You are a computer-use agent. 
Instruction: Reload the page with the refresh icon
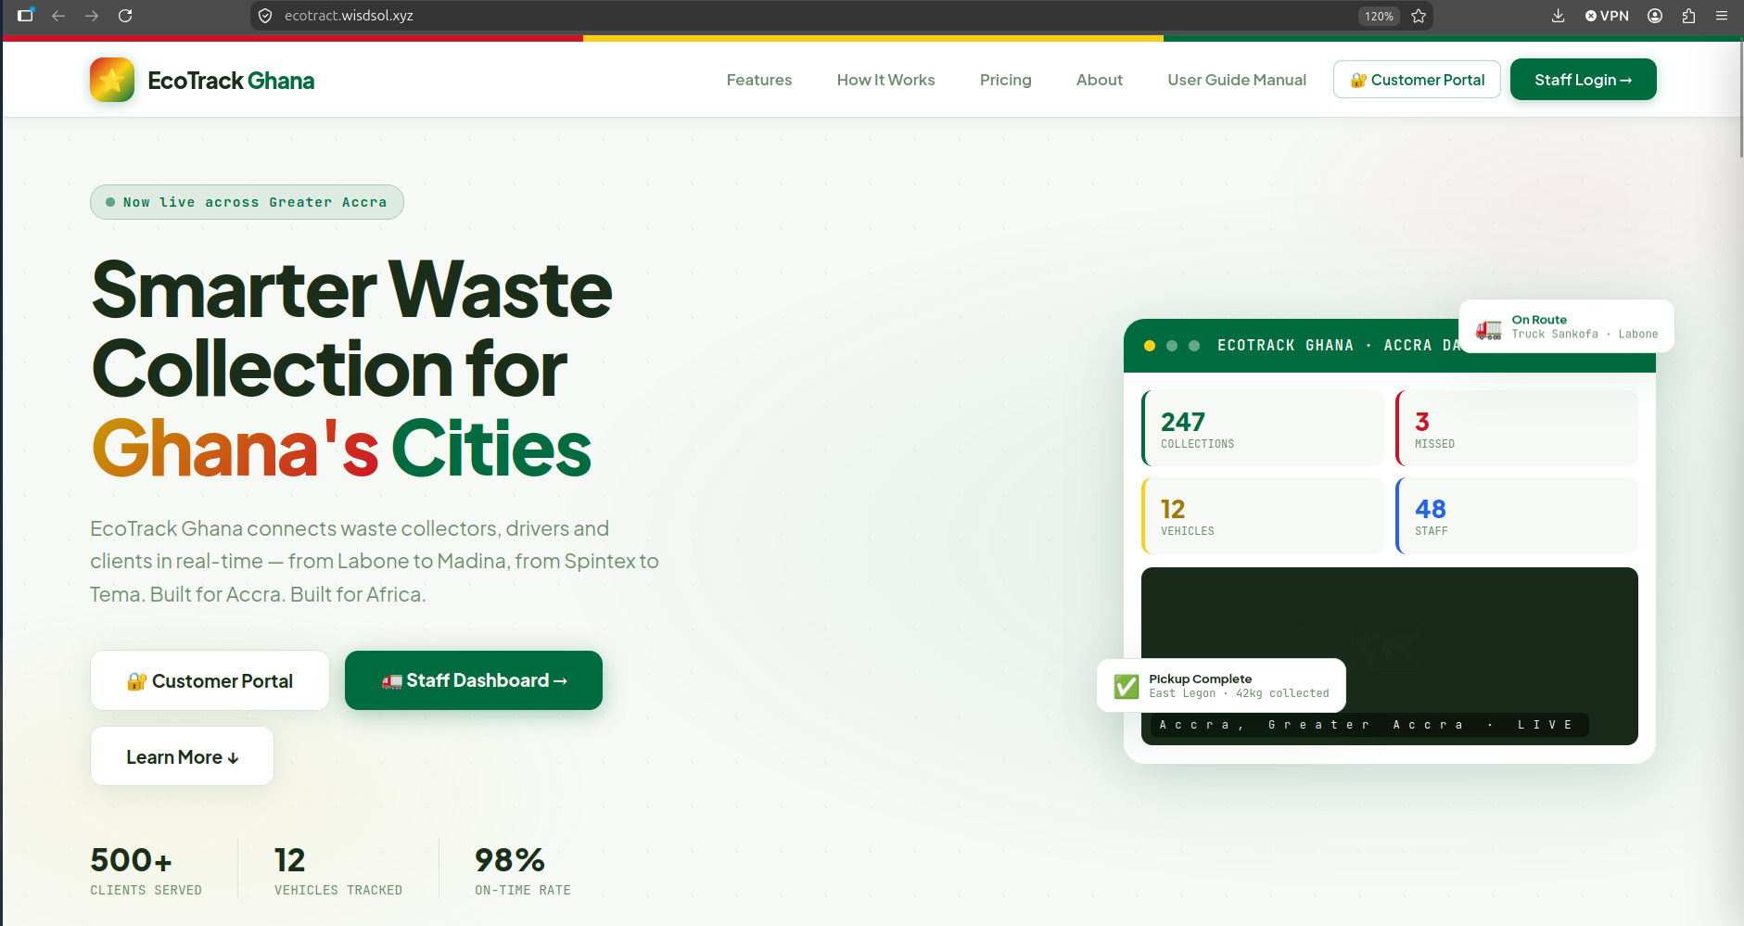pyautogui.click(x=125, y=16)
